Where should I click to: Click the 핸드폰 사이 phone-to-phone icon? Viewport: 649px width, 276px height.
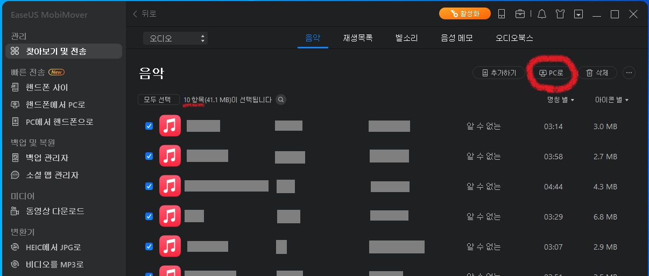pyautogui.click(x=16, y=87)
